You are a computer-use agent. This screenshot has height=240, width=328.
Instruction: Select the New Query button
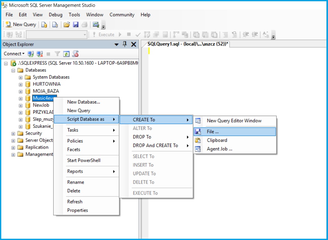point(20,24)
